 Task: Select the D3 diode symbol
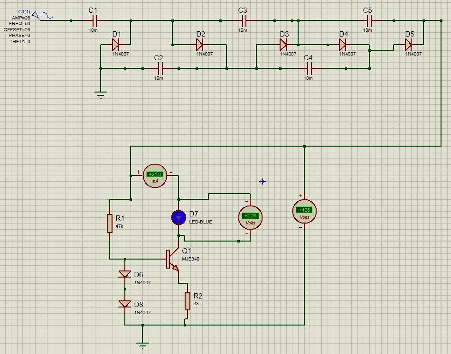283,45
